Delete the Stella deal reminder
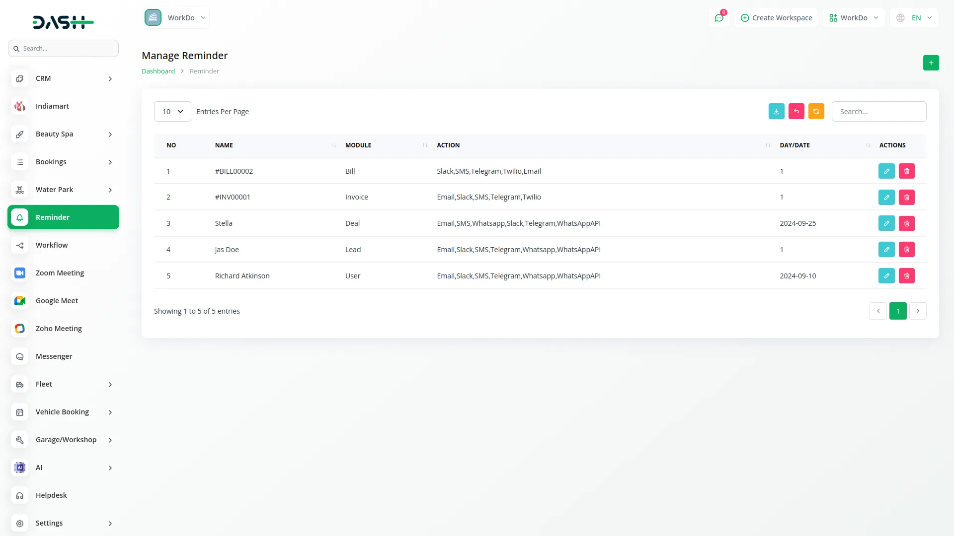Image resolution: width=954 pixels, height=536 pixels. (906, 223)
